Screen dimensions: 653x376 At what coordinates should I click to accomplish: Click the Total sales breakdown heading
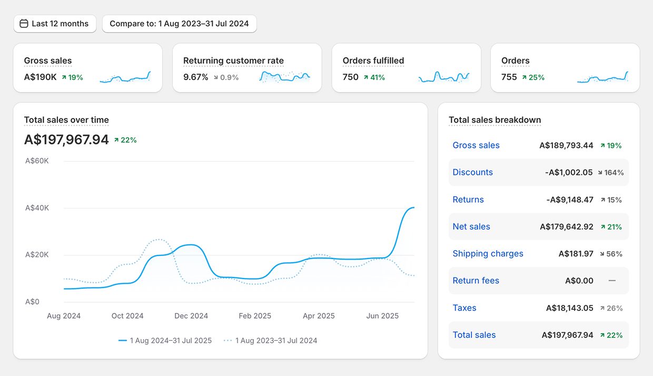pos(494,120)
